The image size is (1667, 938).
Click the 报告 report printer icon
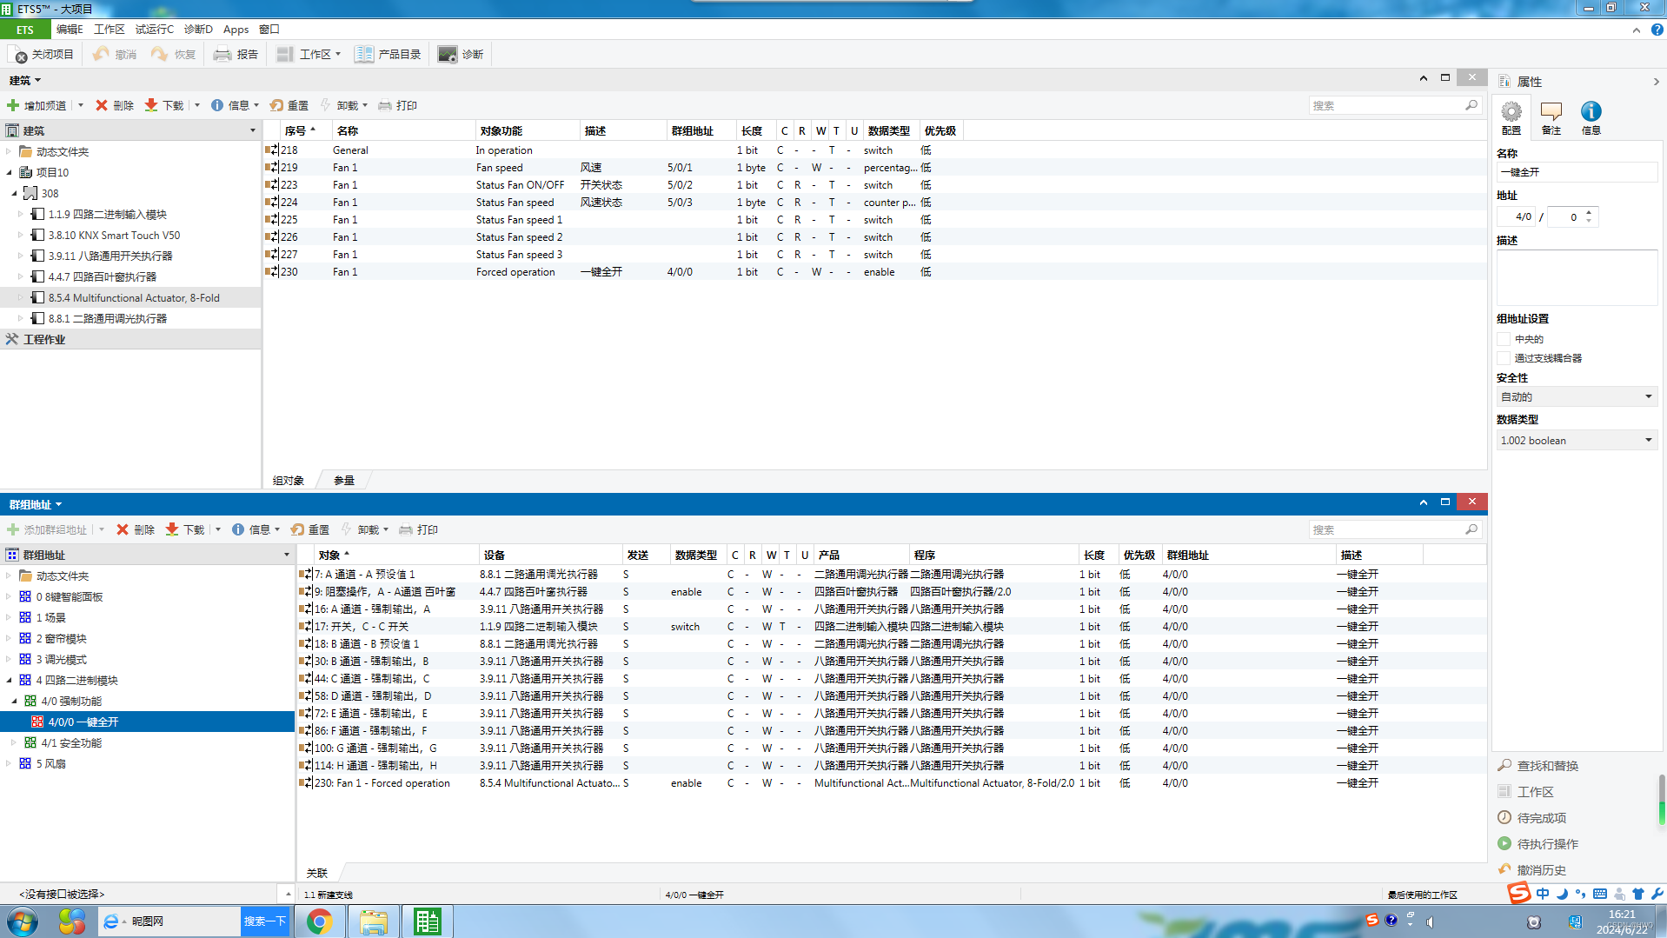[x=222, y=55]
